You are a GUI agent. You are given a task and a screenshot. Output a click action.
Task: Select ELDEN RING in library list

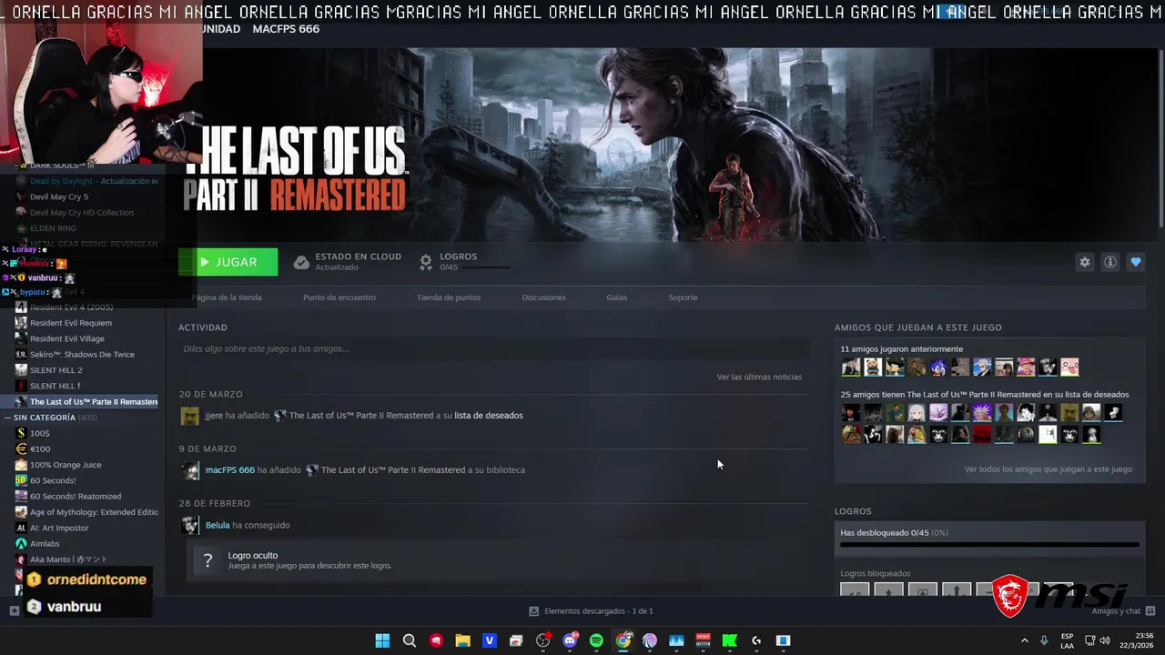click(53, 228)
